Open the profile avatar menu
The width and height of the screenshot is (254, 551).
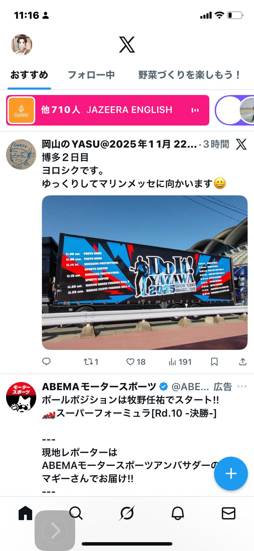(22, 44)
